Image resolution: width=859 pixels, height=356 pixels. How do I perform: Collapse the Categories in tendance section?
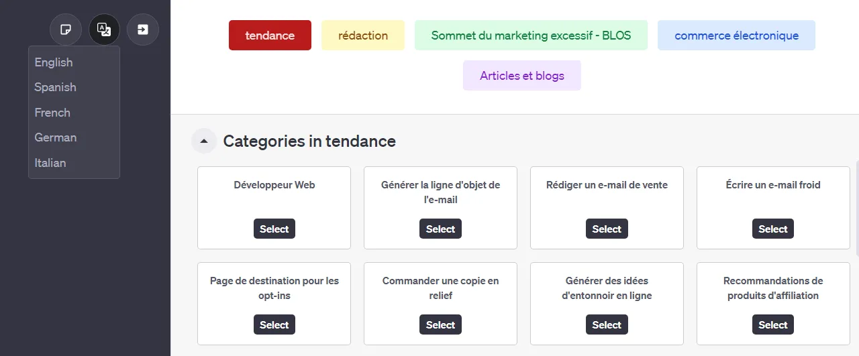(204, 141)
